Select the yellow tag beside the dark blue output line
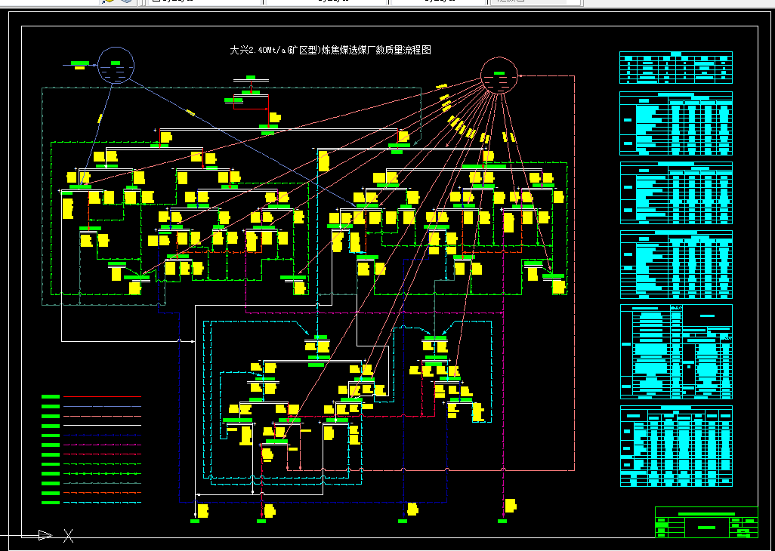 point(412,509)
